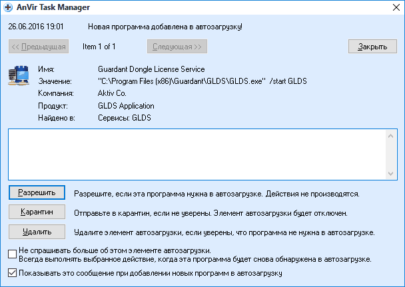
Task: Click the Aktiv Co. company value
Action: click(112, 94)
